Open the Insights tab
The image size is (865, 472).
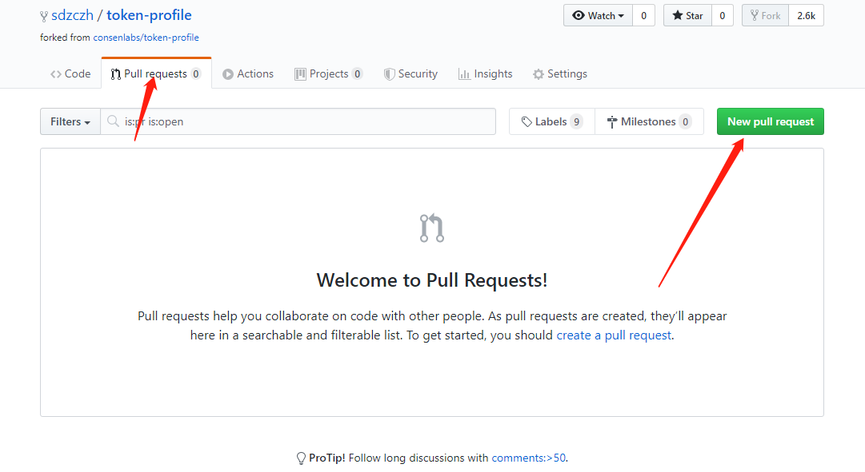click(486, 73)
